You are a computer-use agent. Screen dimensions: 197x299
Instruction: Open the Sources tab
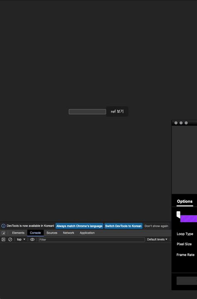52,233
